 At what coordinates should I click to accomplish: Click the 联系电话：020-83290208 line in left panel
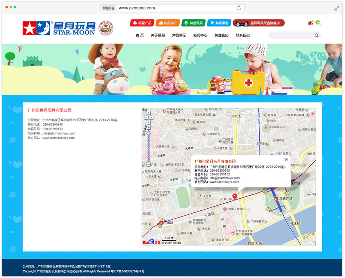click(x=45, y=124)
